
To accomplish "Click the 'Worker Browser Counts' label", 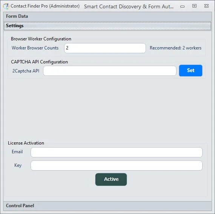I will [x=35, y=48].
